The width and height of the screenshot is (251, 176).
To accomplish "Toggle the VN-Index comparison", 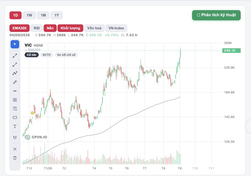I will coord(116,28).
